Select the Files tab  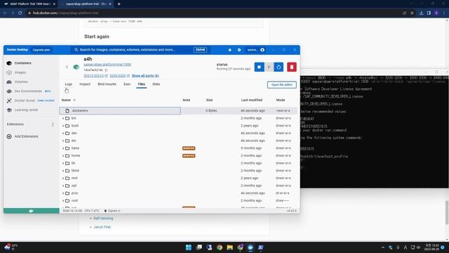tap(142, 84)
